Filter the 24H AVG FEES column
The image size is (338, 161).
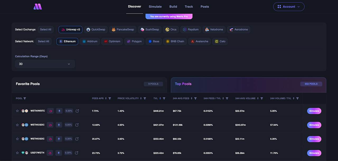(195, 98)
